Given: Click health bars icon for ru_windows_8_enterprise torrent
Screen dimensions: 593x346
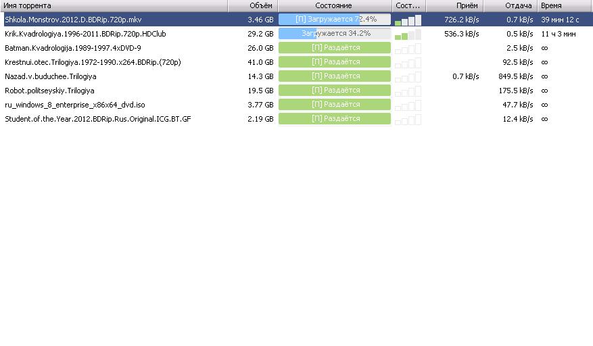Looking at the screenshot, I should pyautogui.click(x=408, y=105).
